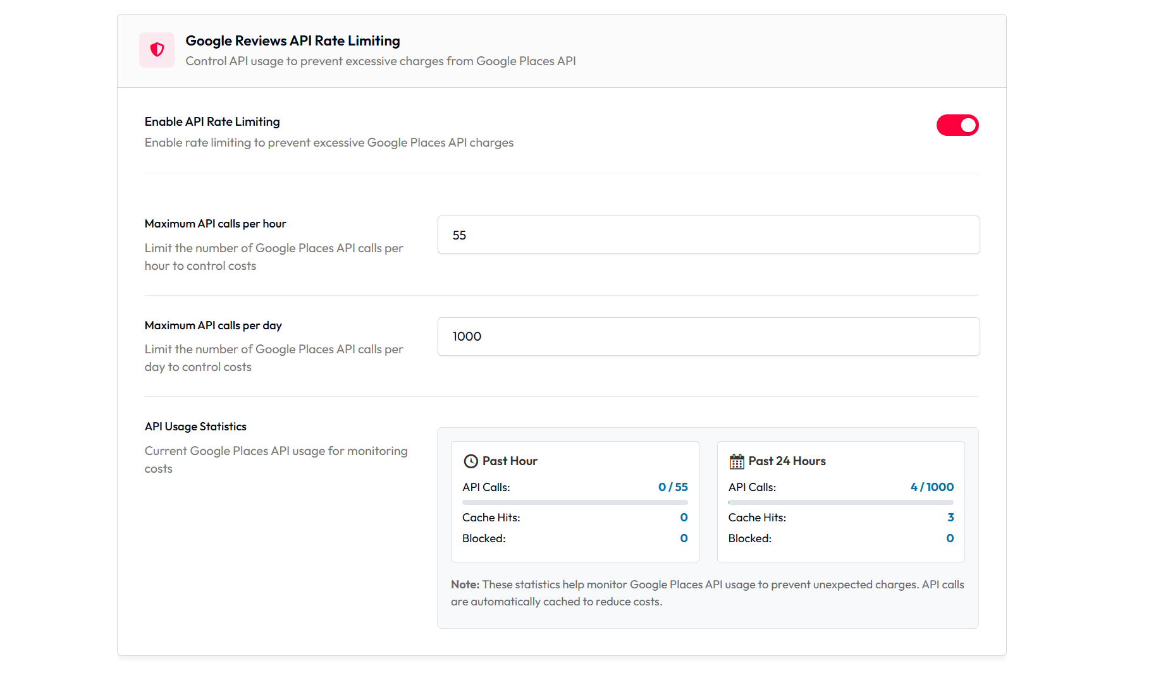The height and width of the screenshot is (673, 1175).
Task: Click the Maximum API calls per hour label
Action: click(x=215, y=224)
